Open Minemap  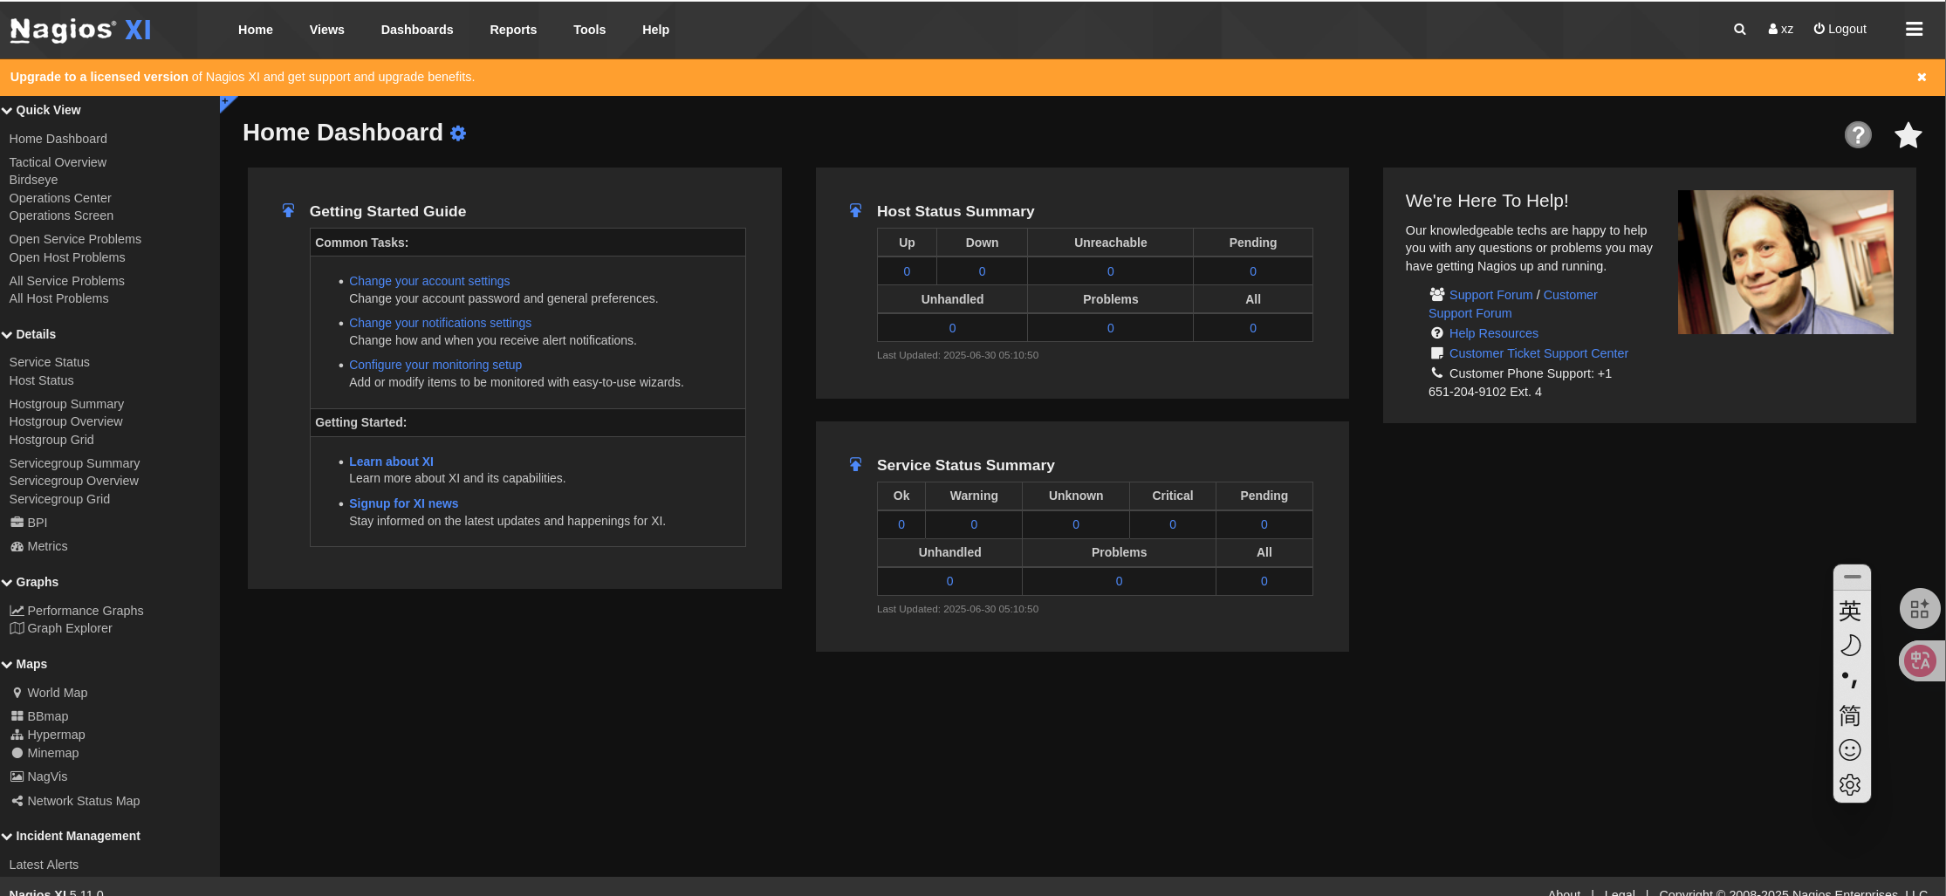(x=45, y=753)
